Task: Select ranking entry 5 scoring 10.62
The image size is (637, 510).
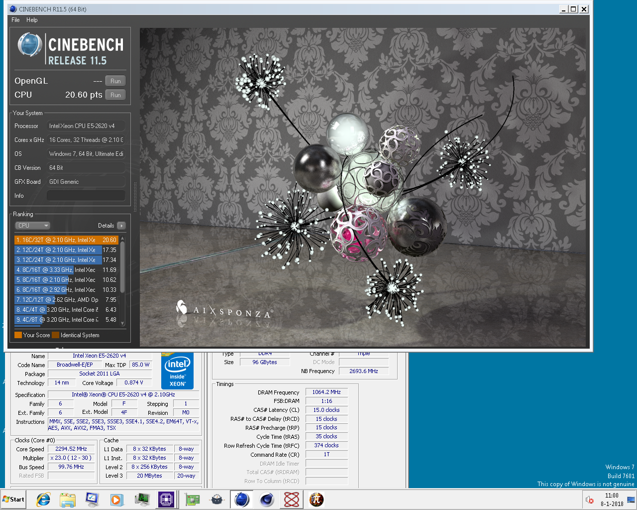Action: click(66, 280)
